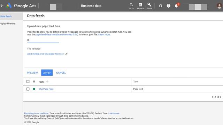Click the Type column header
This screenshot has width=223, height=125.
(136, 82)
